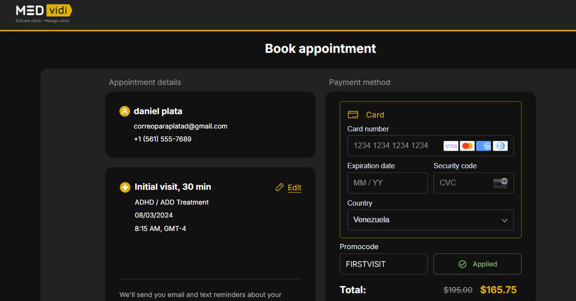Click the Initial visit, 30 min title
The height and width of the screenshot is (301, 576).
pyautogui.click(x=173, y=187)
